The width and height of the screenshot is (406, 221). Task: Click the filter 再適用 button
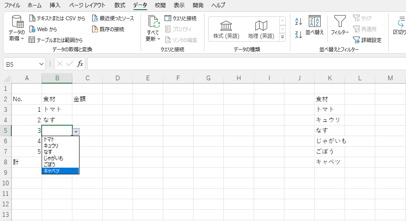coord(365,29)
